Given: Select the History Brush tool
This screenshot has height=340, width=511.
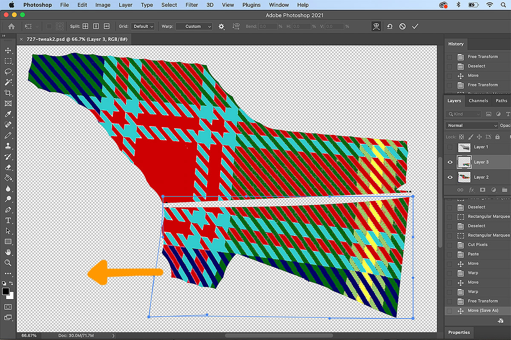Looking at the screenshot, I should click(x=8, y=157).
